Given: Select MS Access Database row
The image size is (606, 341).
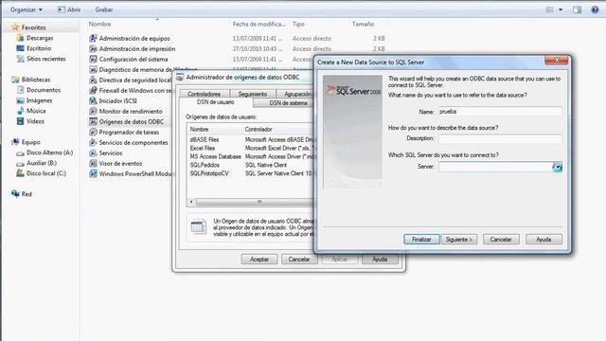Looking at the screenshot, I should [x=251, y=156].
